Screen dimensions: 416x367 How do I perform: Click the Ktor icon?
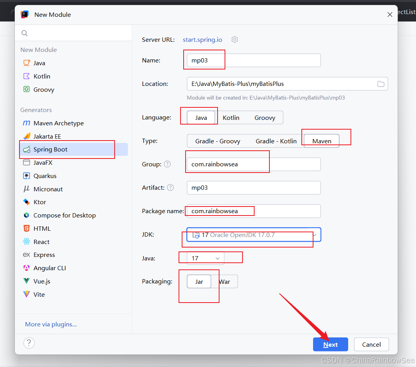tap(27, 202)
